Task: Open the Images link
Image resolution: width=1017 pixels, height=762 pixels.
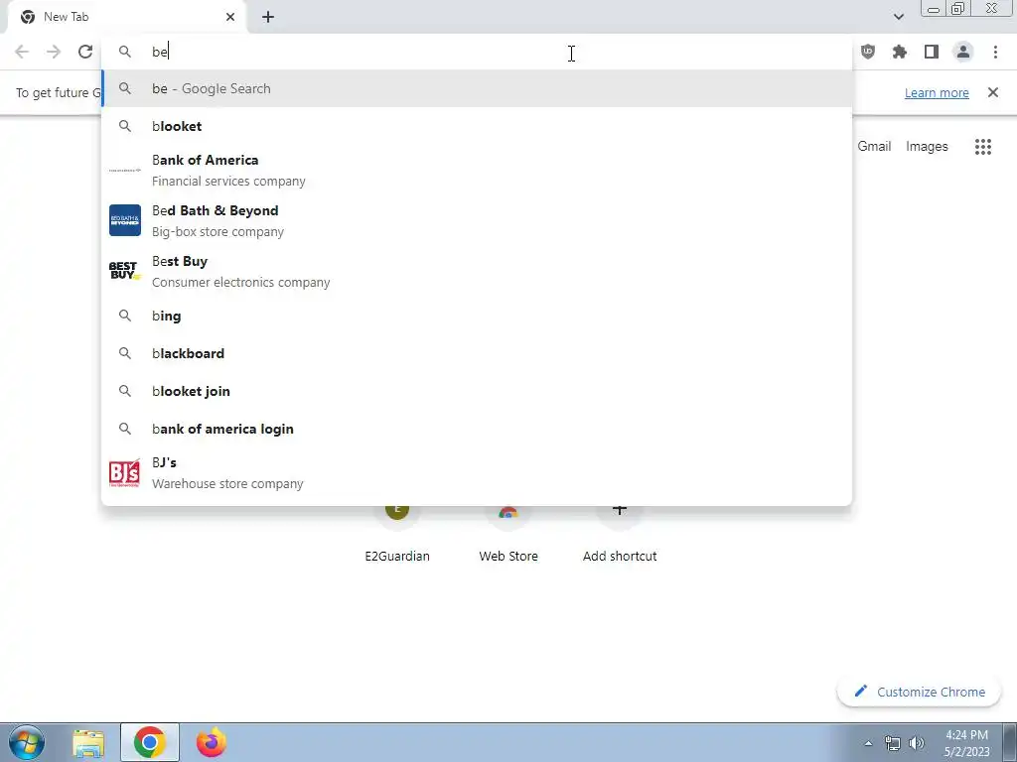Action: coord(927,147)
